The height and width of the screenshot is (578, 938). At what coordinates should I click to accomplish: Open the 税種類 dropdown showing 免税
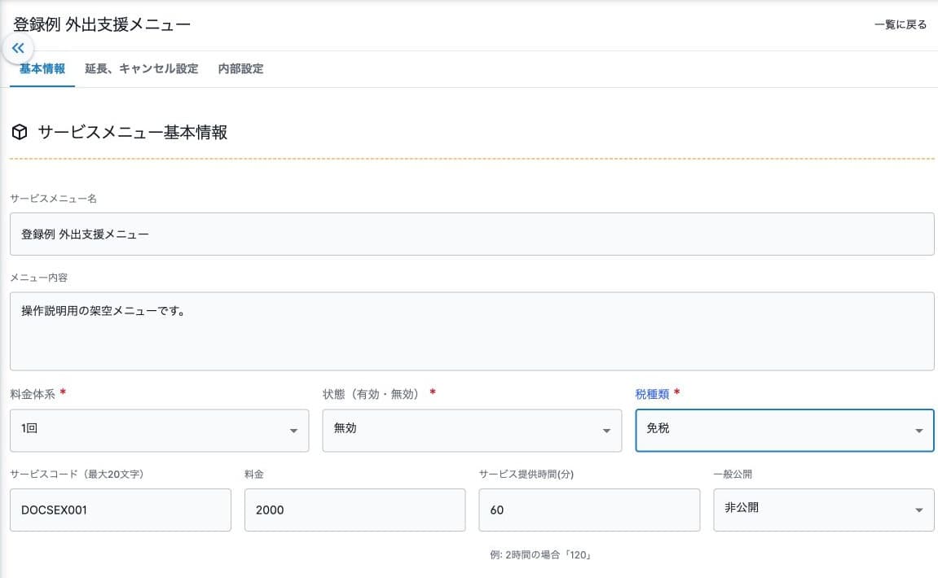[x=784, y=431]
